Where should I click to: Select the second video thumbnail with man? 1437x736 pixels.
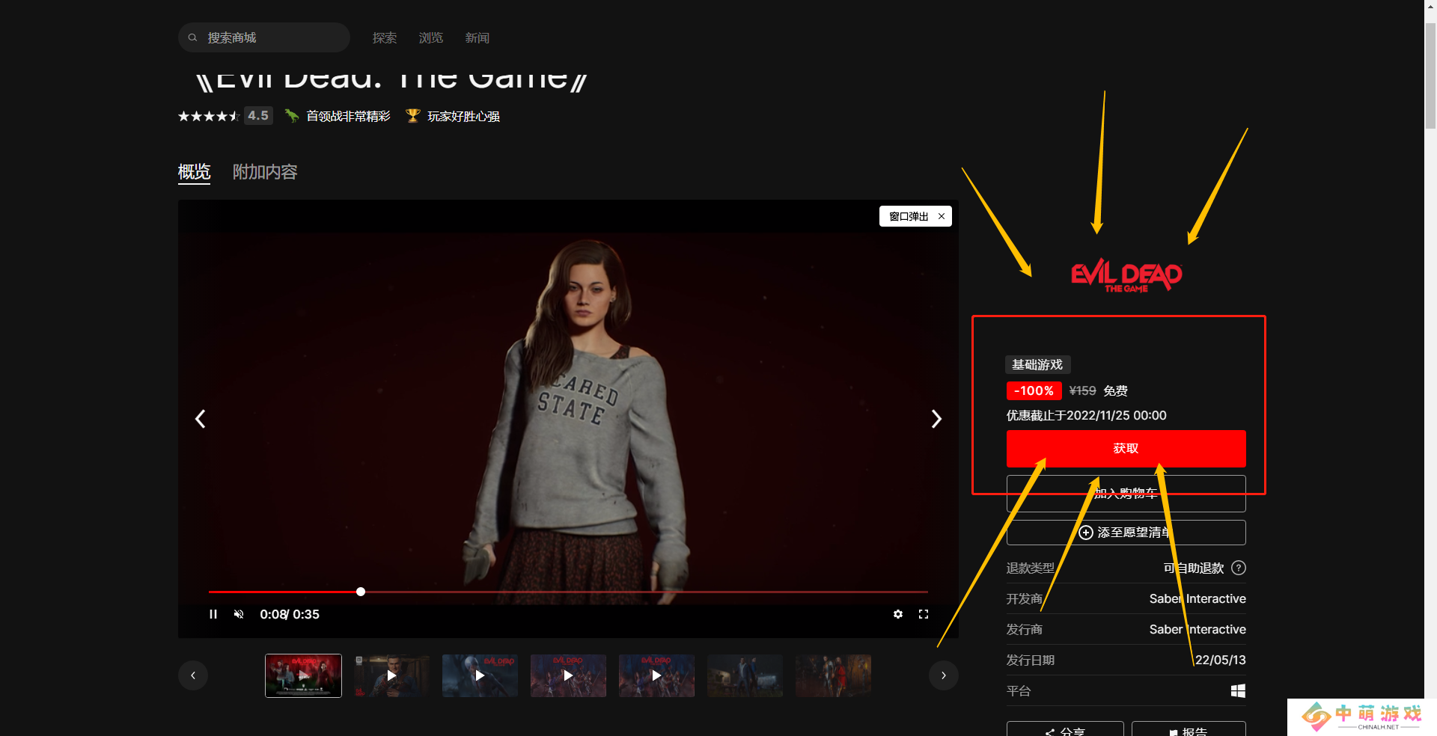(391, 675)
